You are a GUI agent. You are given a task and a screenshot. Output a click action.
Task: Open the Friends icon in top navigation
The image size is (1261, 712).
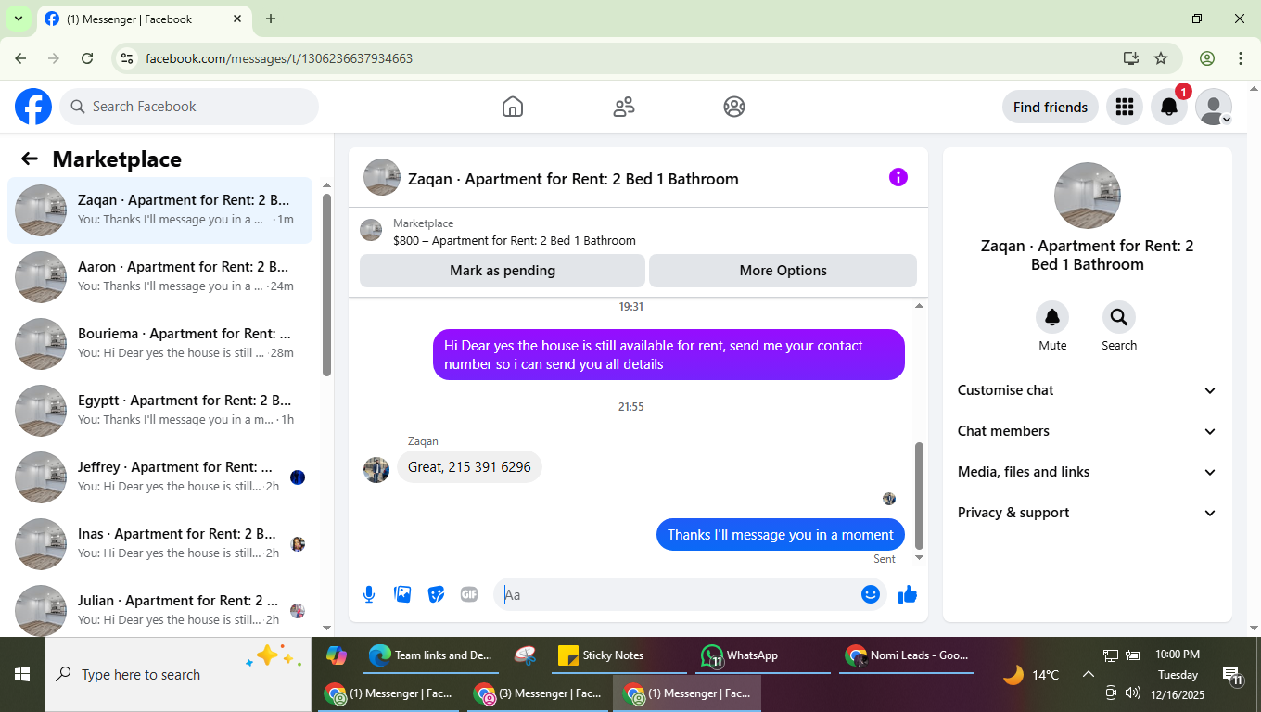(x=624, y=107)
